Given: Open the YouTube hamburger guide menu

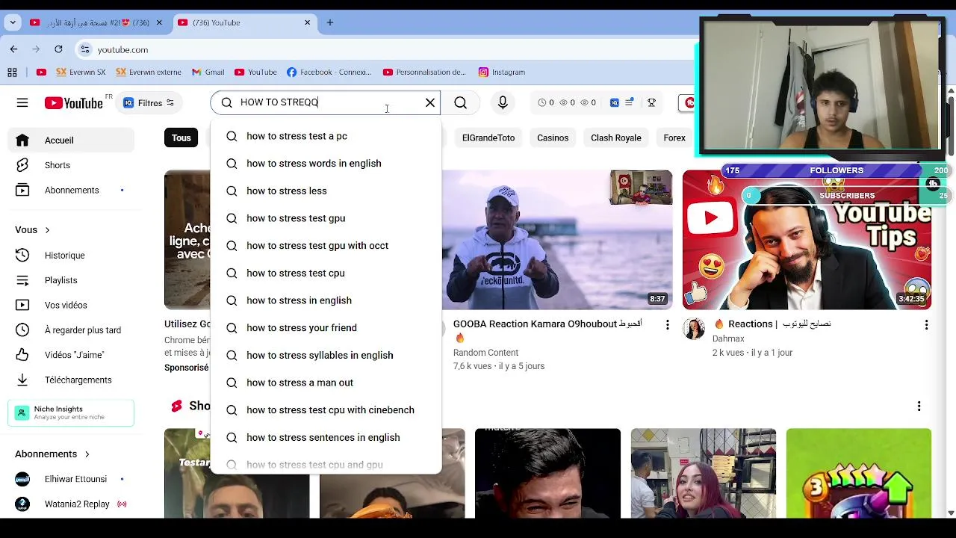Looking at the screenshot, I should tap(22, 103).
